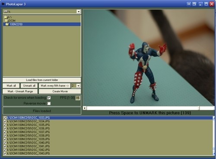
Task: Close the PhotoLapse 3 window
Action: click(x=212, y=4)
